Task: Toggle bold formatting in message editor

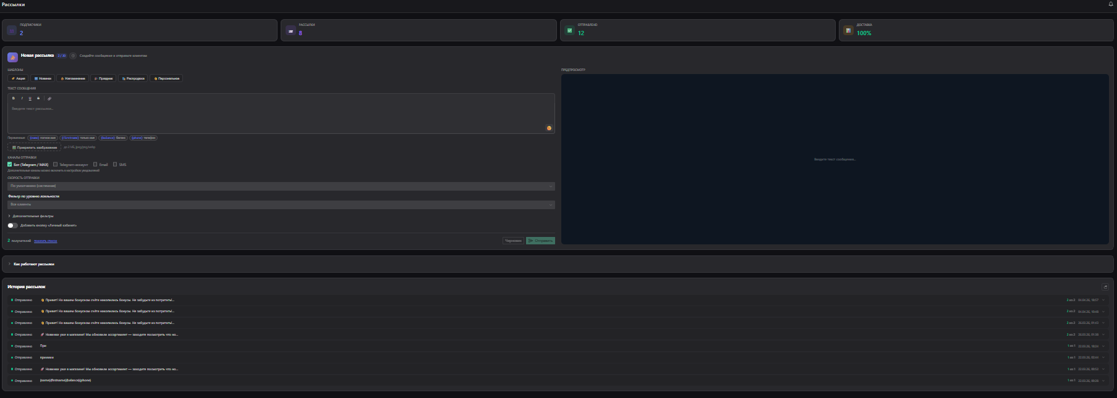Action: coord(14,99)
